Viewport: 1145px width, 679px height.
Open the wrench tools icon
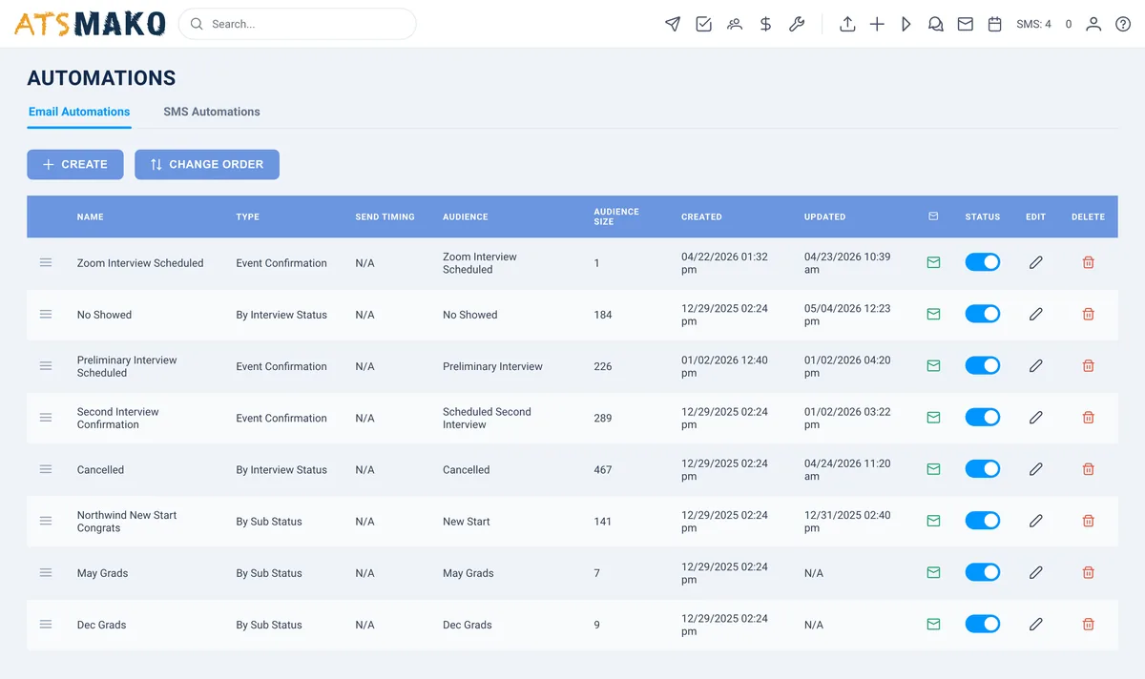[796, 24]
